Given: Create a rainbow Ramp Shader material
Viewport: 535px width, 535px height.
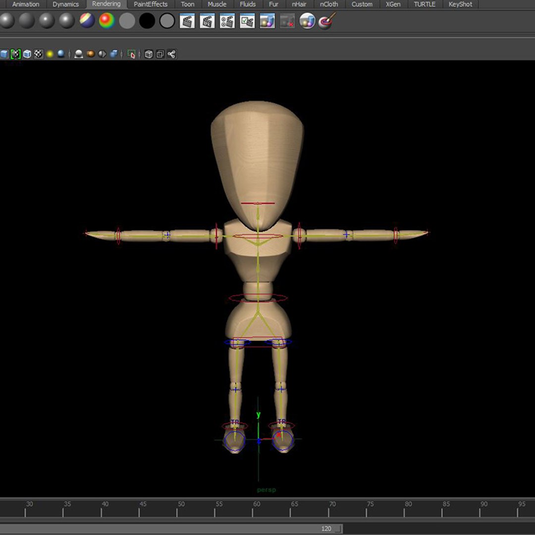Looking at the screenshot, I should click(x=107, y=20).
